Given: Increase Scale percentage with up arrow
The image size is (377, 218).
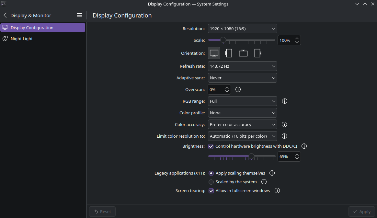Looking at the screenshot, I should click(x=297, y=38).
